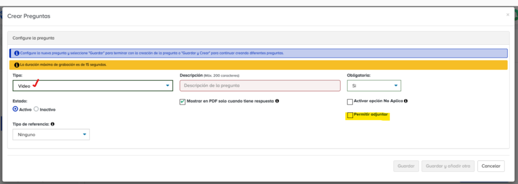
Task: Click the info icon in yellow duration banner
Action: [x=17, y=65]
